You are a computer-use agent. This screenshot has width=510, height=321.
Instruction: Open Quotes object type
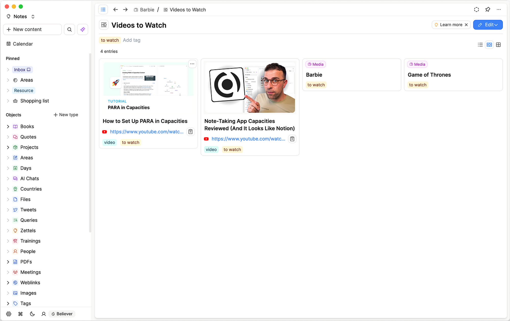point(28,137)
